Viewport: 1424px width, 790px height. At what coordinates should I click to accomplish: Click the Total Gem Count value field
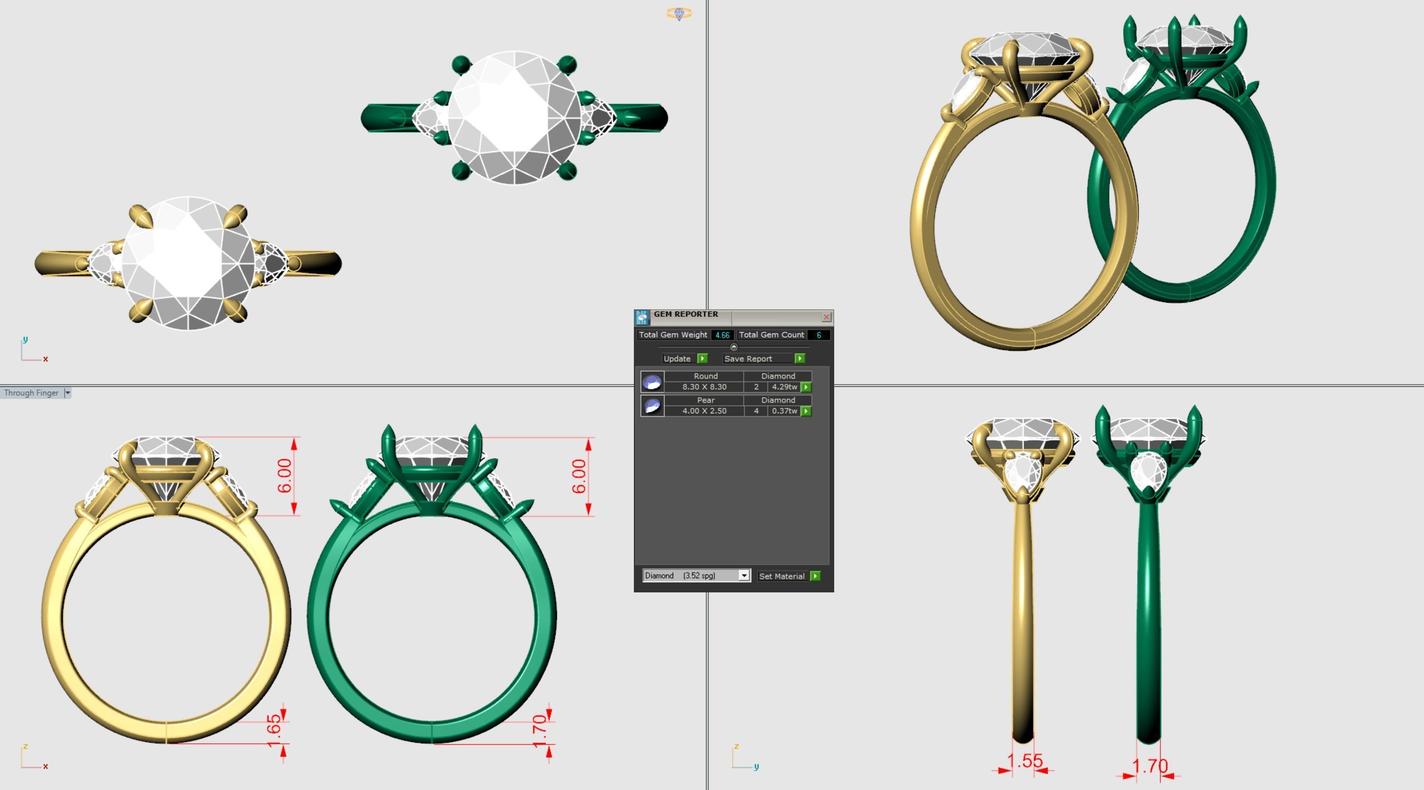click(818, 334)
